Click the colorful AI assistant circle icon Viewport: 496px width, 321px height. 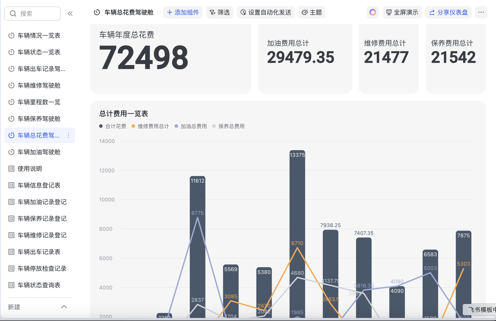point(372,12)
